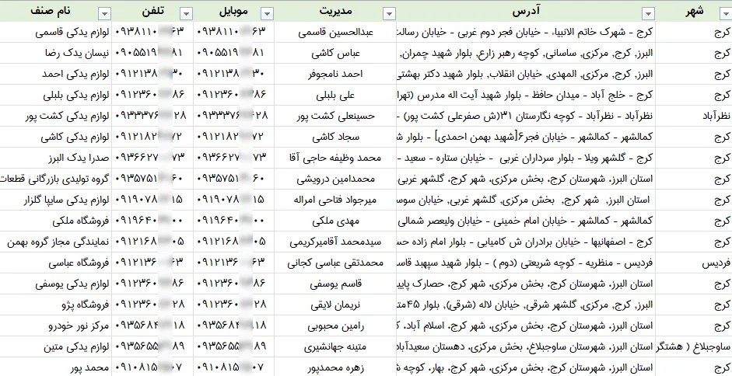Image resolution: width=732 pixels, height=376 pixels.
Task: Select the نام صنف header cell text
Action: tap(51, 11)
